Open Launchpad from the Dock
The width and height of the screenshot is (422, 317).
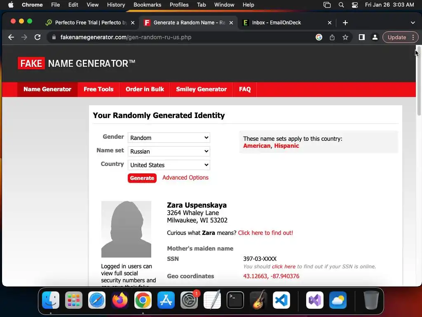click(74, 300)
